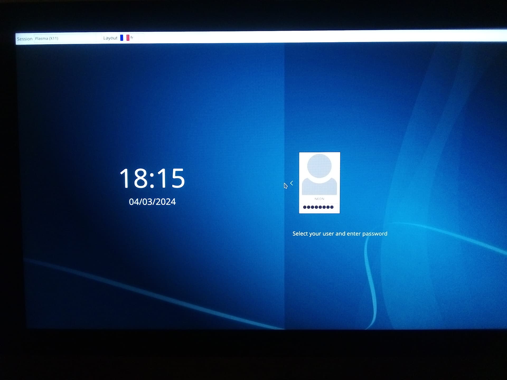Focus the password field with masked dots
The width and height of the screenshot is (507, 380).
(x=319, y=207)
